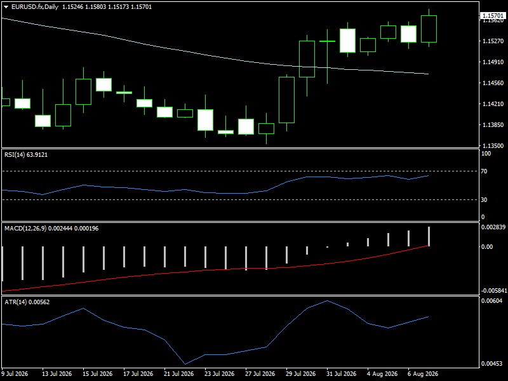Select the OHLC values 1.15246 1.15803 1.15173 1.15701
This screenshot has width=508, height=381.
click(x=107, y=7)
